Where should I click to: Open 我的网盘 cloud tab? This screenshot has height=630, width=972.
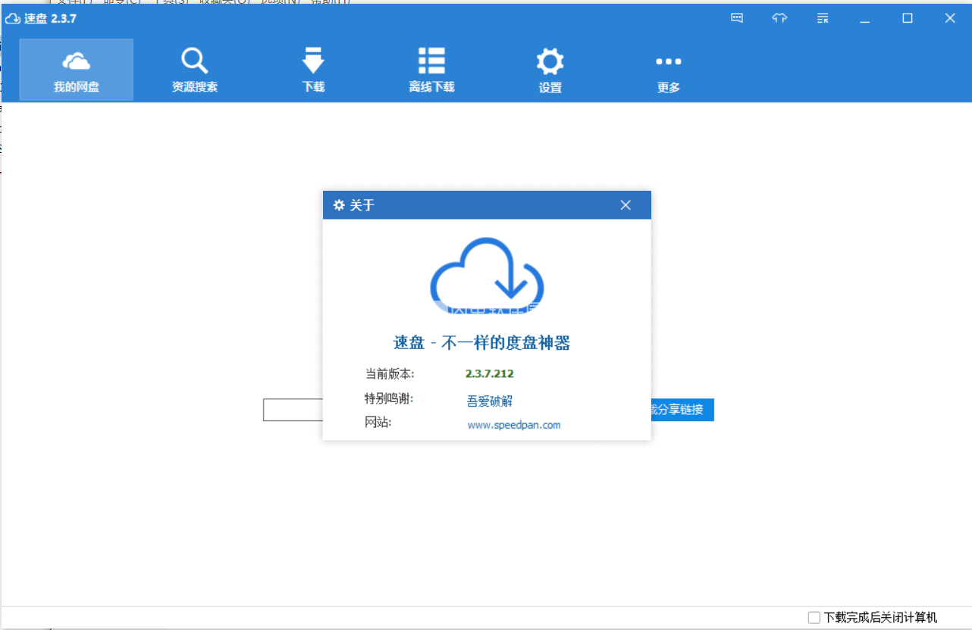[76, 70]
